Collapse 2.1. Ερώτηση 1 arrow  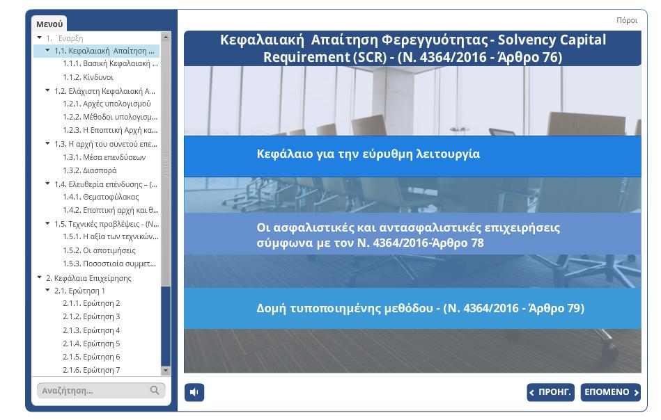[47, 289]
